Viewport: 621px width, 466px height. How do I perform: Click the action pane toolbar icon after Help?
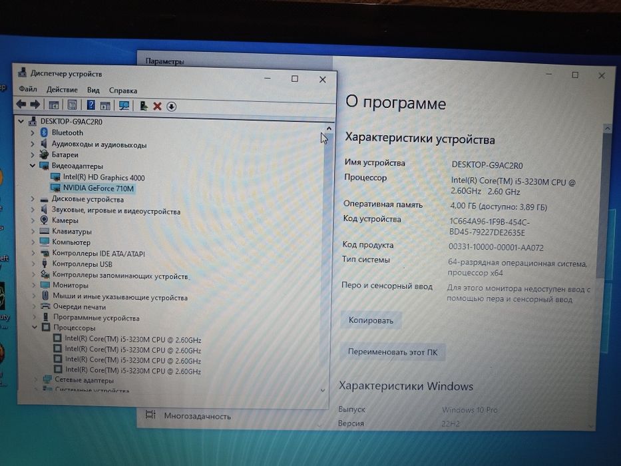coord(105,106)
